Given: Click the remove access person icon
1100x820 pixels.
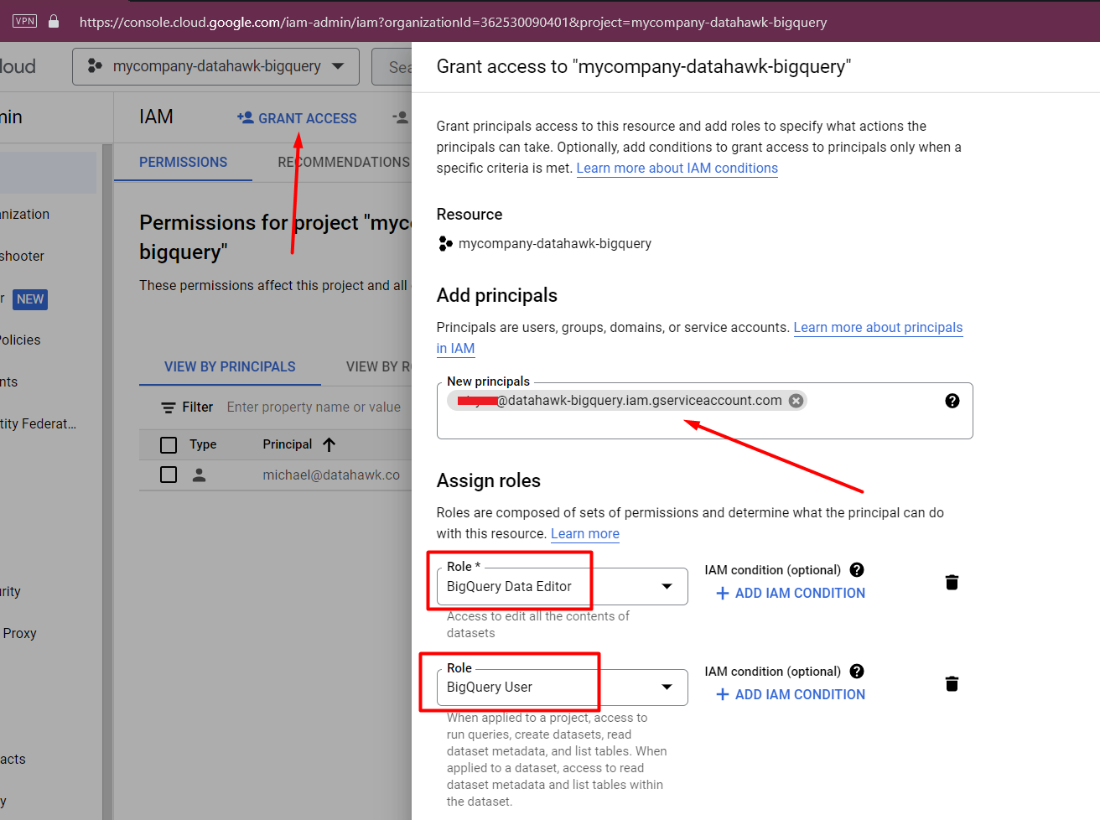Looking at the screenshot, I should point(401,118).
